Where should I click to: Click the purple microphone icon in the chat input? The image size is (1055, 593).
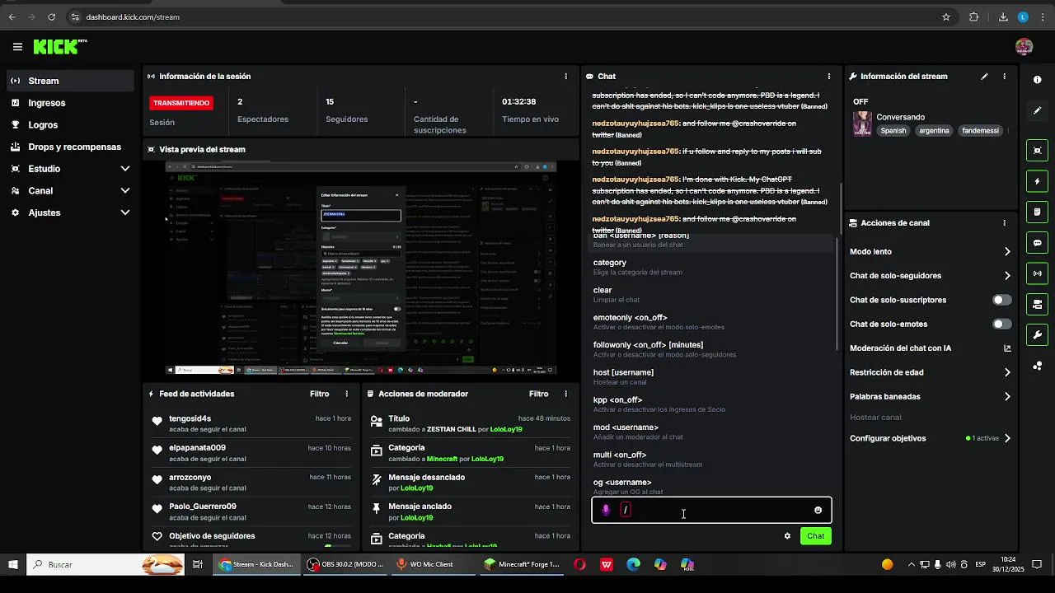tap(606, 510)
